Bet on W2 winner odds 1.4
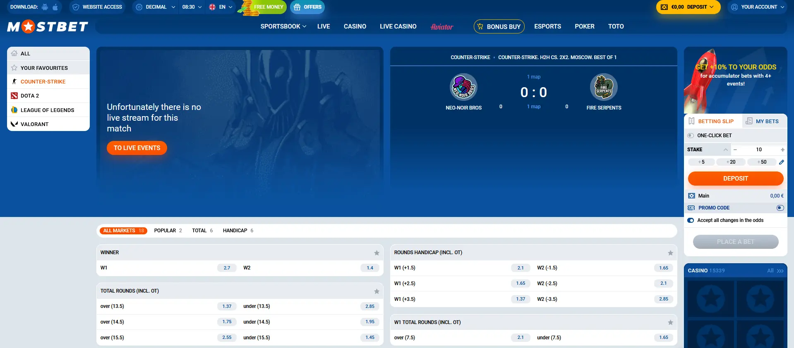Image resolution: width=794 pixels, height=348 pixels. (x=370, y=268)
